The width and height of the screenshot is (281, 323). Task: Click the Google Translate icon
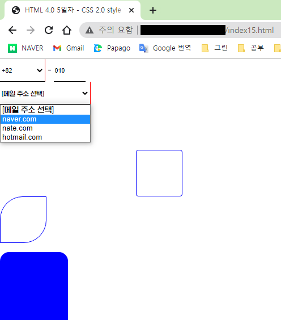coord(143,48)
